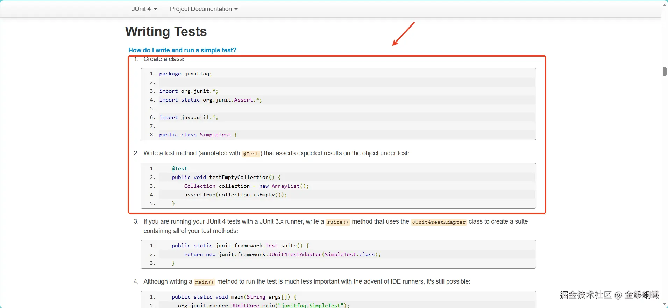Click the scrollbar down arrow

coord(665,304)
